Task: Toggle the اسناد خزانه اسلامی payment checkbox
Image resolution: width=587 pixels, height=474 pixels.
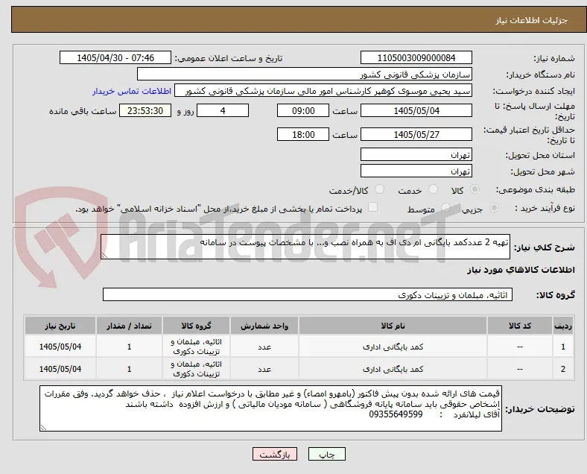Action: pyautogui.click(x=373, y=207)
